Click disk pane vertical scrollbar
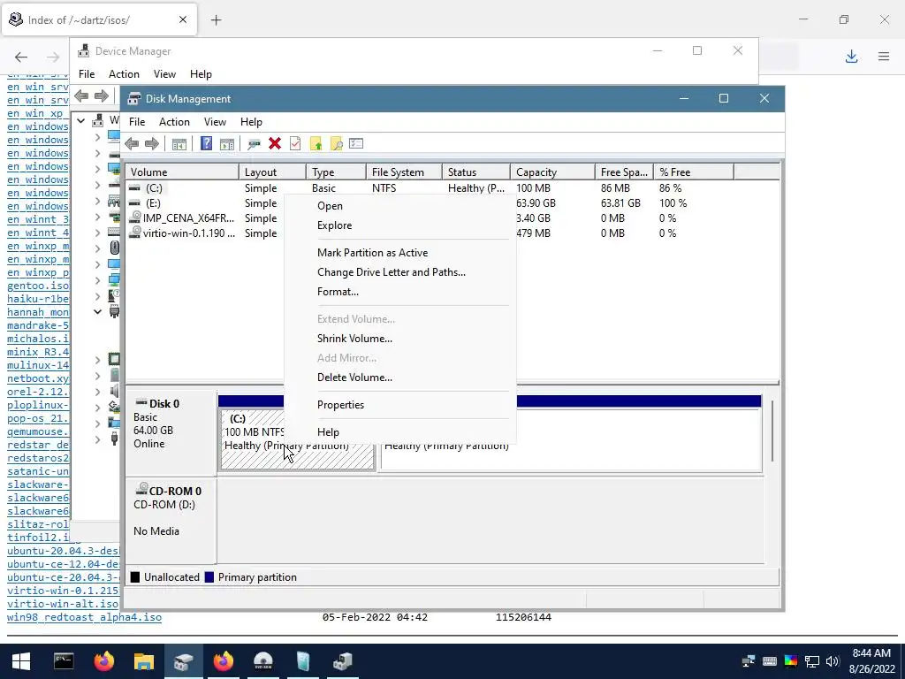The width and height of the screenshot is (905, 679). coord(772,431)
